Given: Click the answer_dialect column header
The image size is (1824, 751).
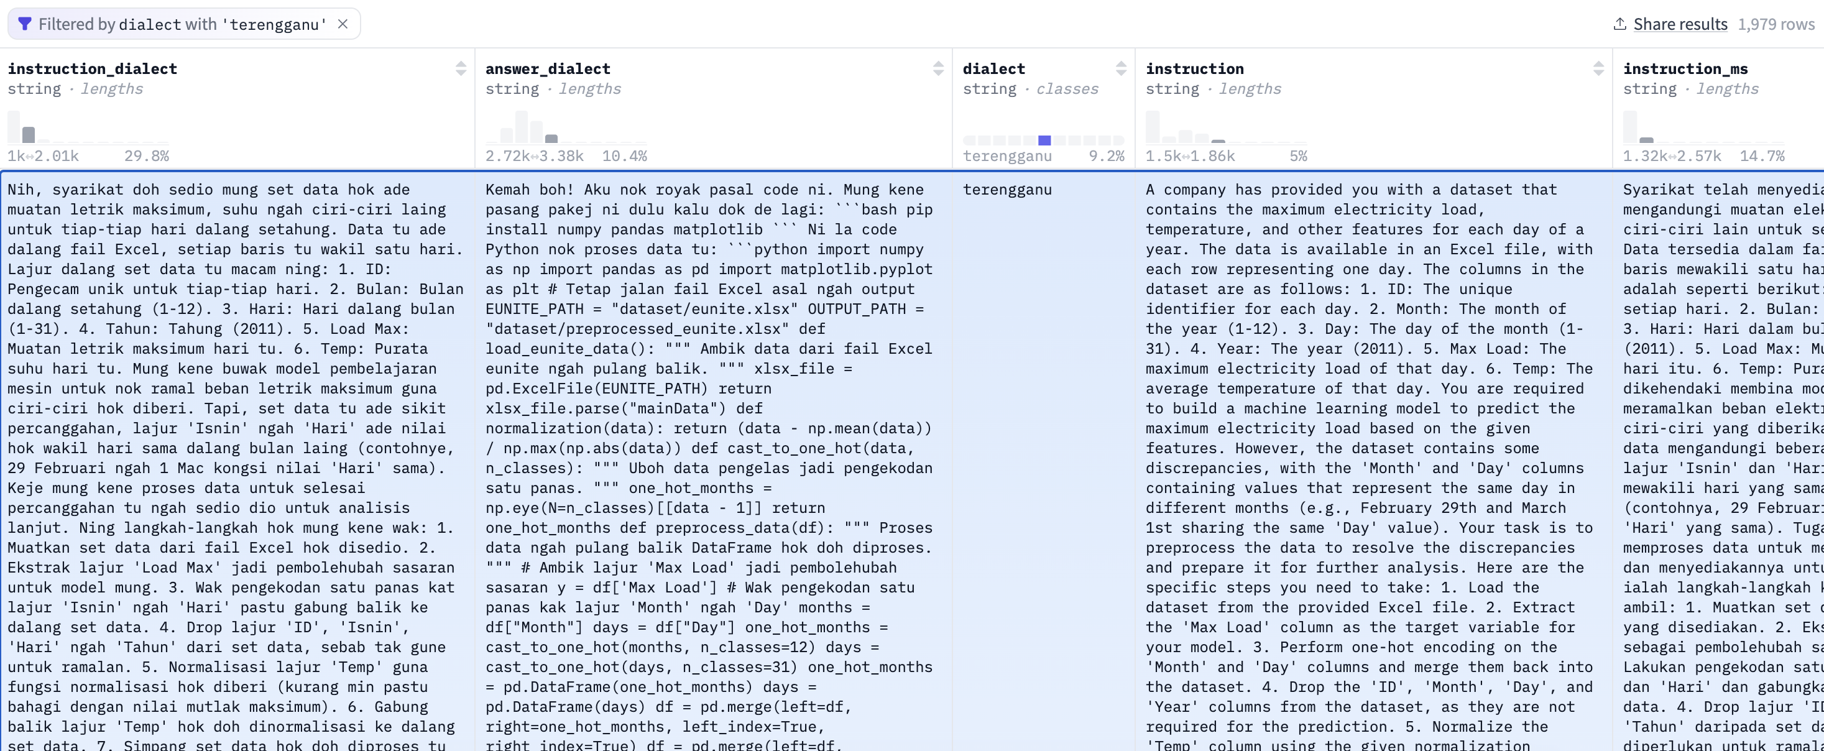Looking at the screenshot, I should click(x=547, y=68).
